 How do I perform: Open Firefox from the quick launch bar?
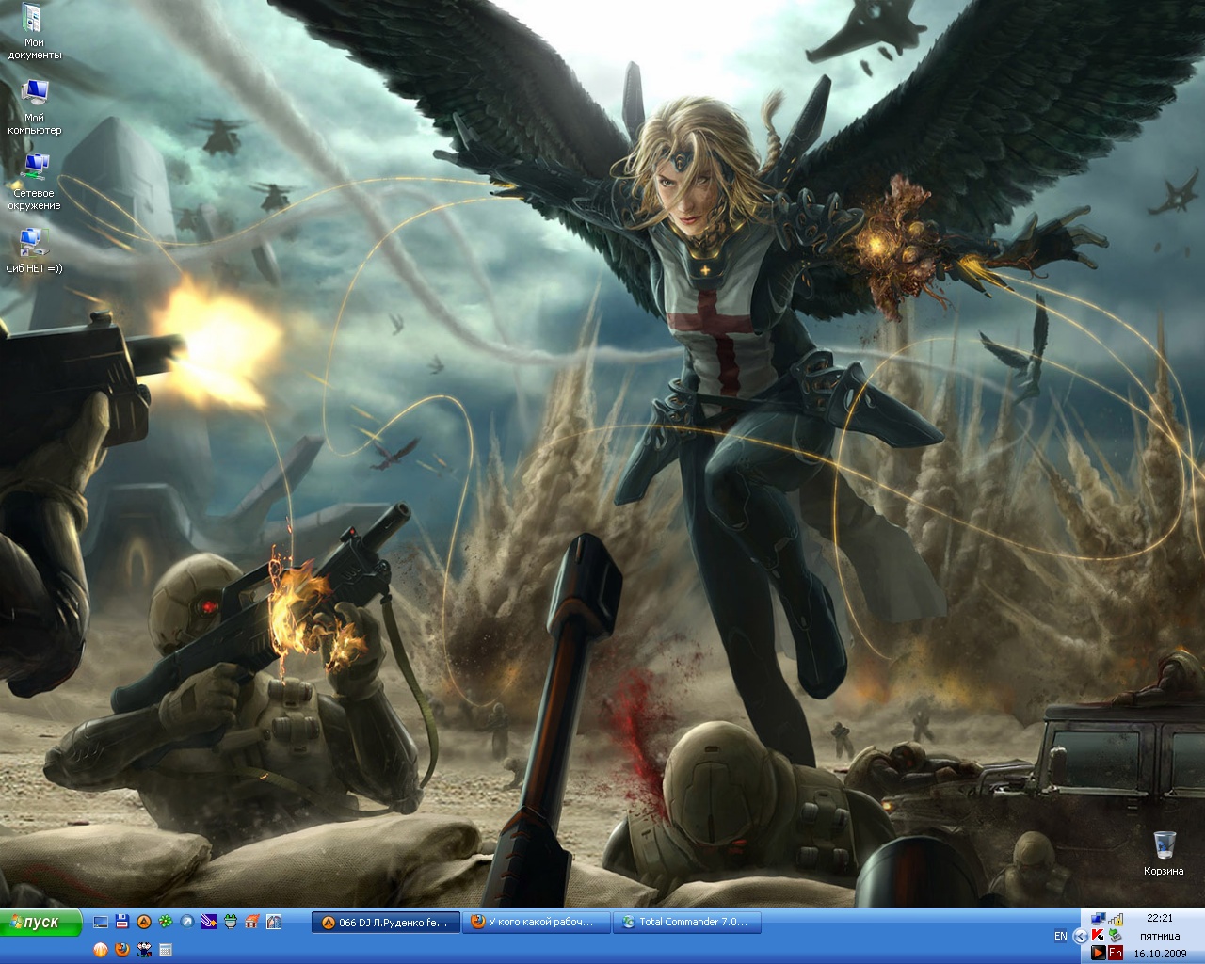point(122,950)
